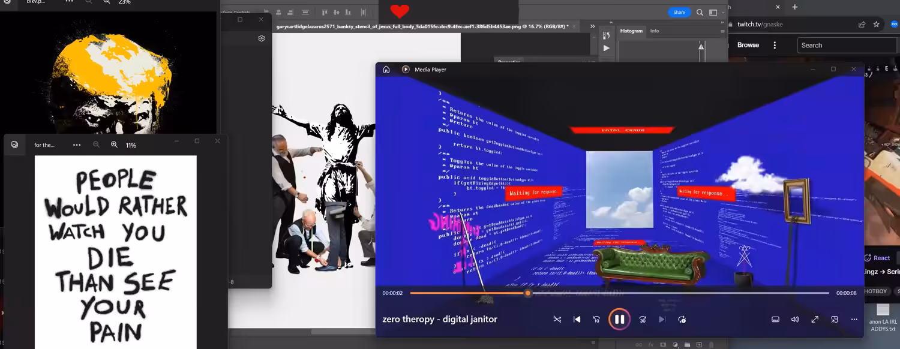Enter full screen in Media Player
This screenshot has width=900, height=349.
point(815,320)
